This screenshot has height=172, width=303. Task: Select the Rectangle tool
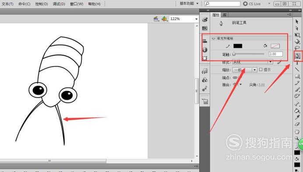(x=297, y=76)
